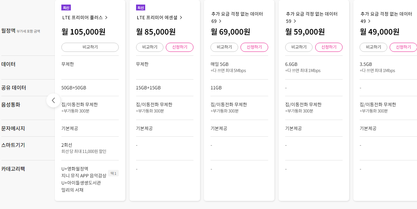417x209 pixels.
Task: Click the 택1 badge in 카테고리팩
Action: (113, 173)
